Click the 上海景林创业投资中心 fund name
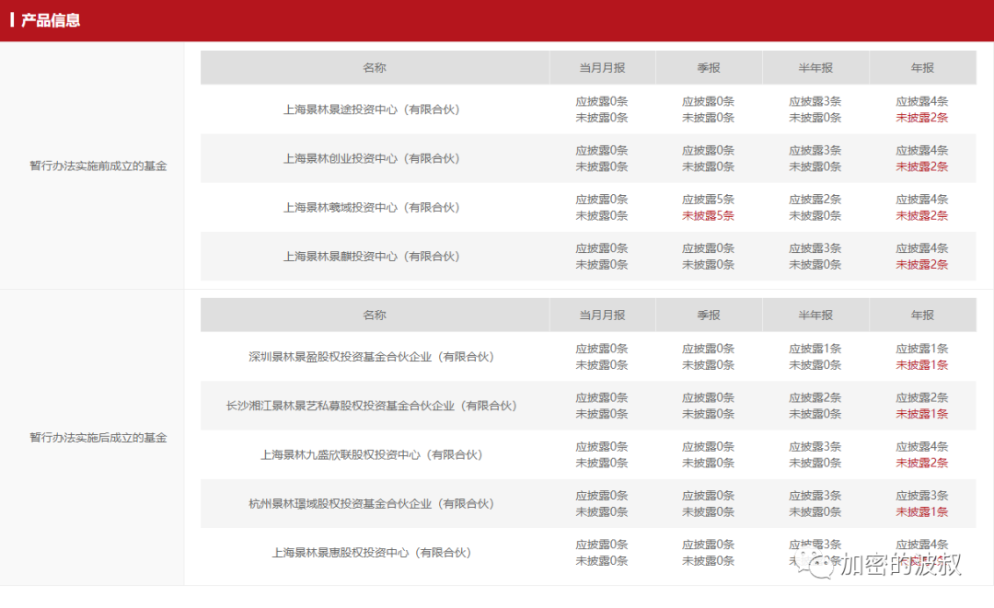Image resolution: width=994 pixels, height=608 pixels. (375, 157)
